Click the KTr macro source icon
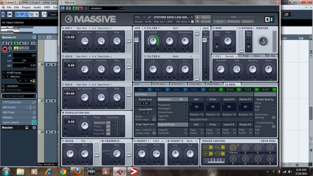The image size is (313, 176). 207,147
